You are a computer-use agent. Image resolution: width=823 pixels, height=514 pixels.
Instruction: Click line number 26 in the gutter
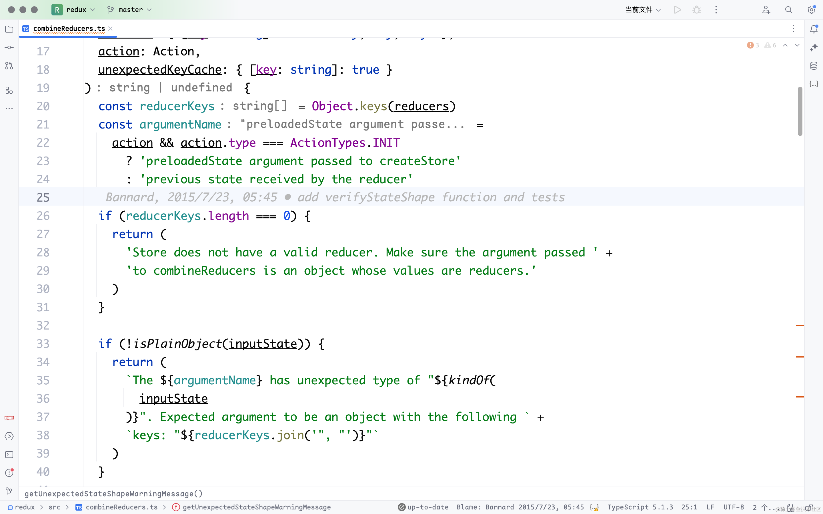coord(43,216)
